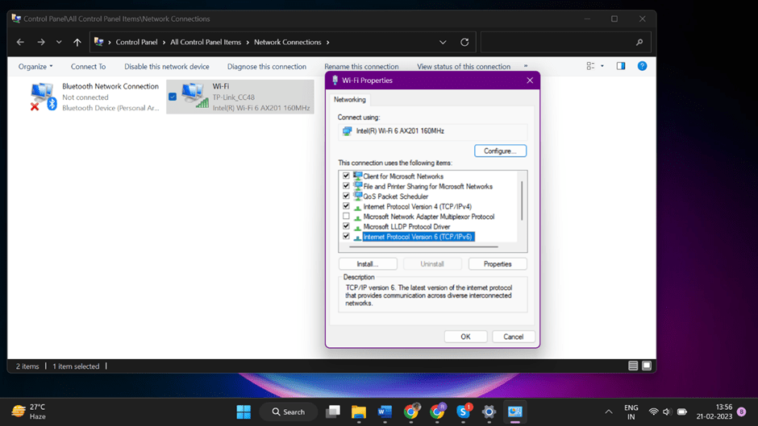
Task: Show hidden system tray icons
Action: click(609, 412)
